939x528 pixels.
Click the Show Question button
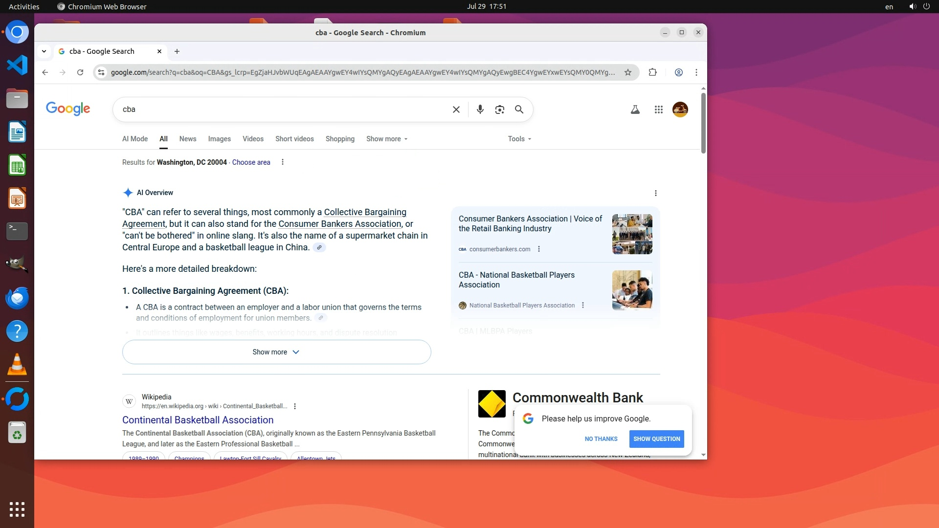pos(656,439)
